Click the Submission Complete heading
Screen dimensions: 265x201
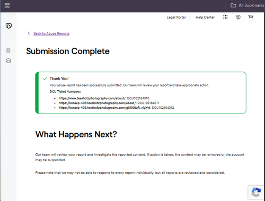[x=68, y=51]
